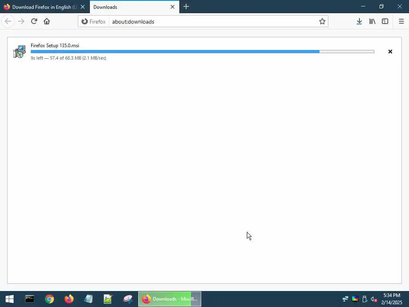Image resolution: width=409 pixels, height=307 pixels.
Task: Click the USB safely remove tray icon
Action: coord(365,299)
